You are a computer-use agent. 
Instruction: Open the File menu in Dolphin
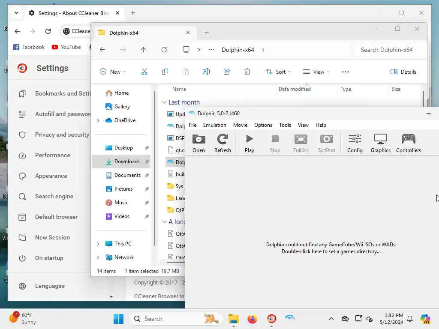192,125
